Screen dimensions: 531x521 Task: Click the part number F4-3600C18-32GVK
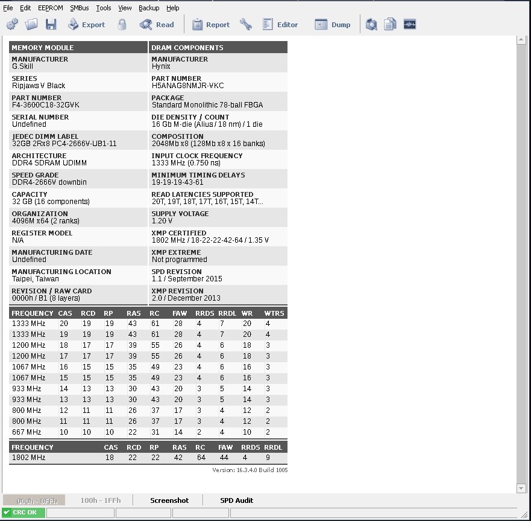[46, 105]
